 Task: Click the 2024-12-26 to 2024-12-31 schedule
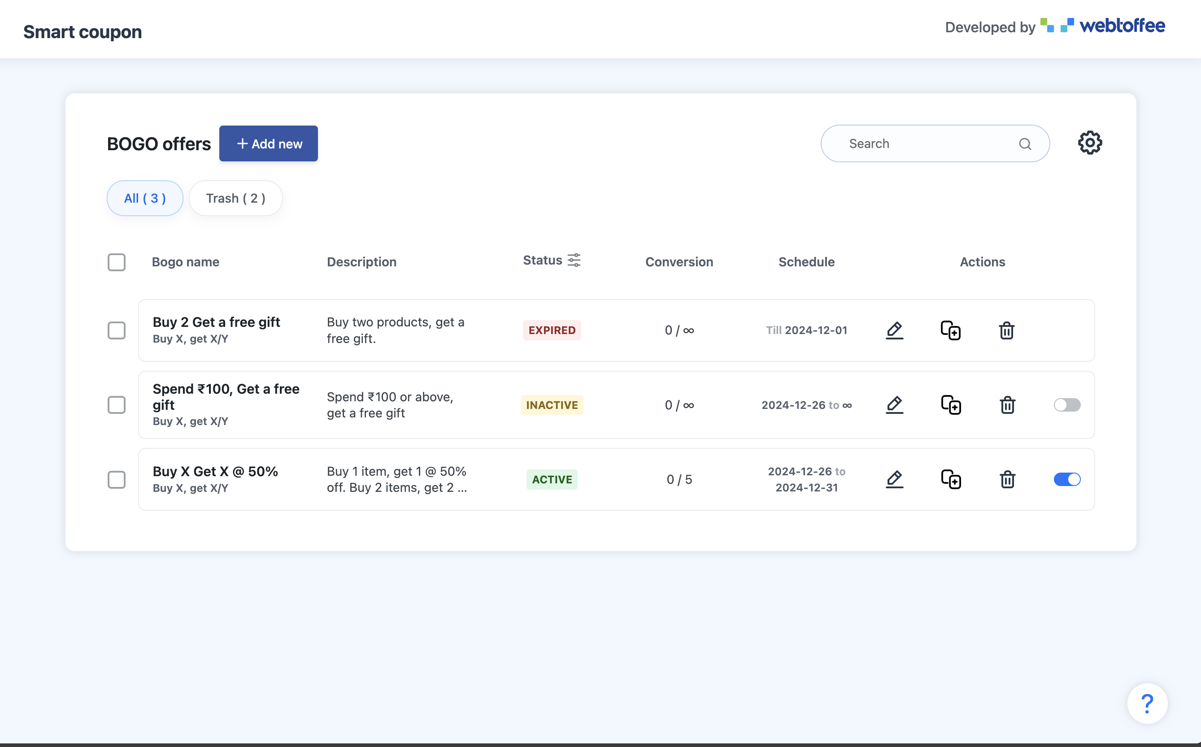(806, 479)
